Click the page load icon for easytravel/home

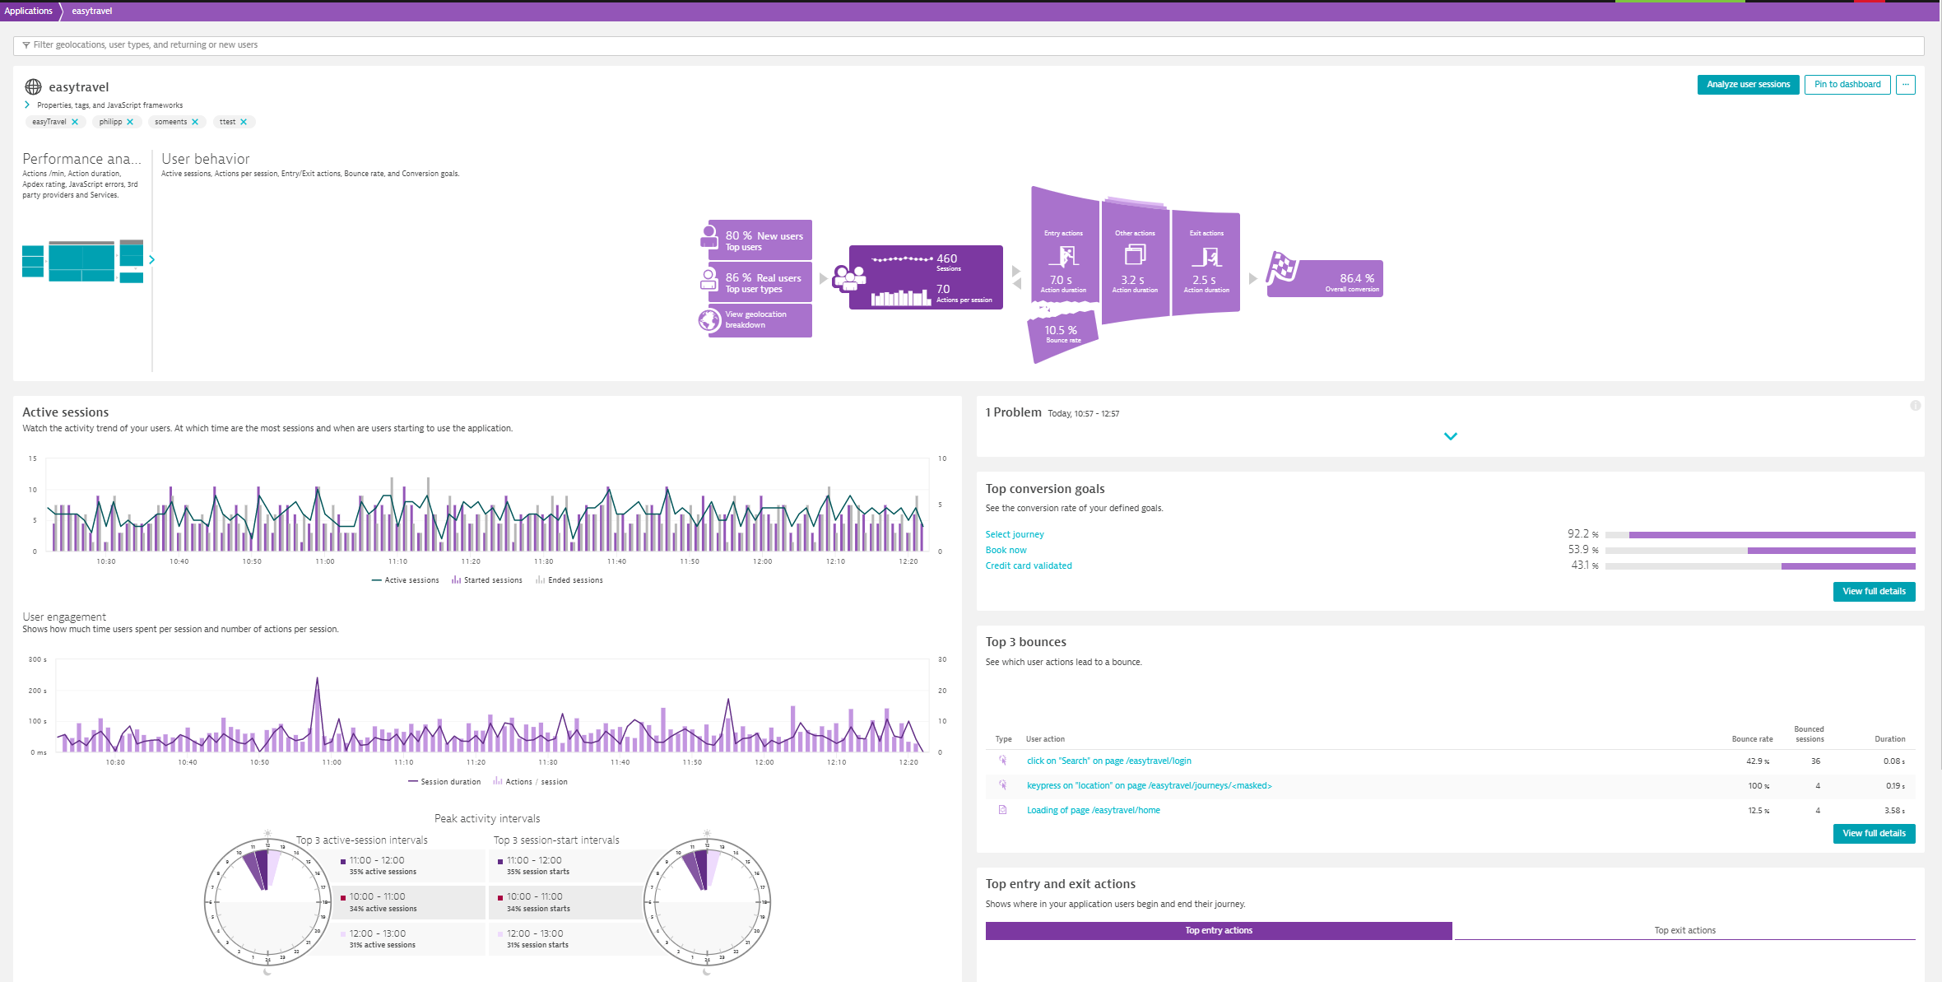click(x=1003, y=809)
